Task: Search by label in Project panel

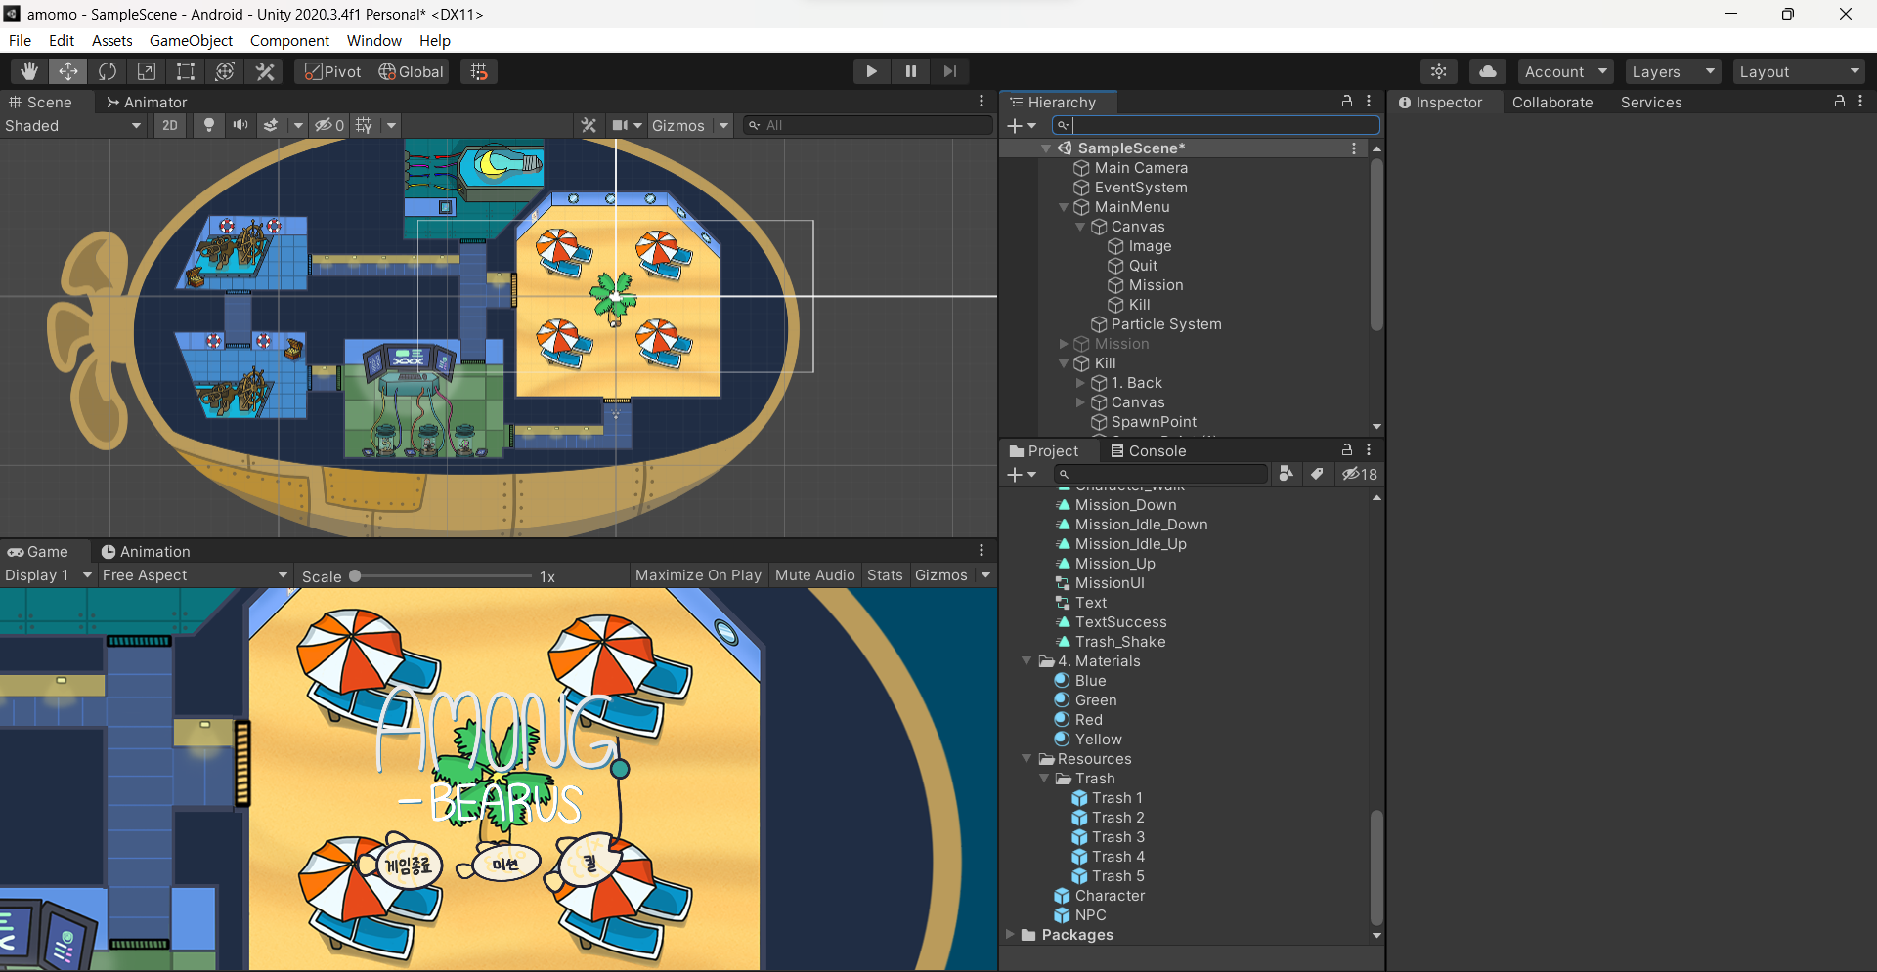Action: click(1317, 474)
